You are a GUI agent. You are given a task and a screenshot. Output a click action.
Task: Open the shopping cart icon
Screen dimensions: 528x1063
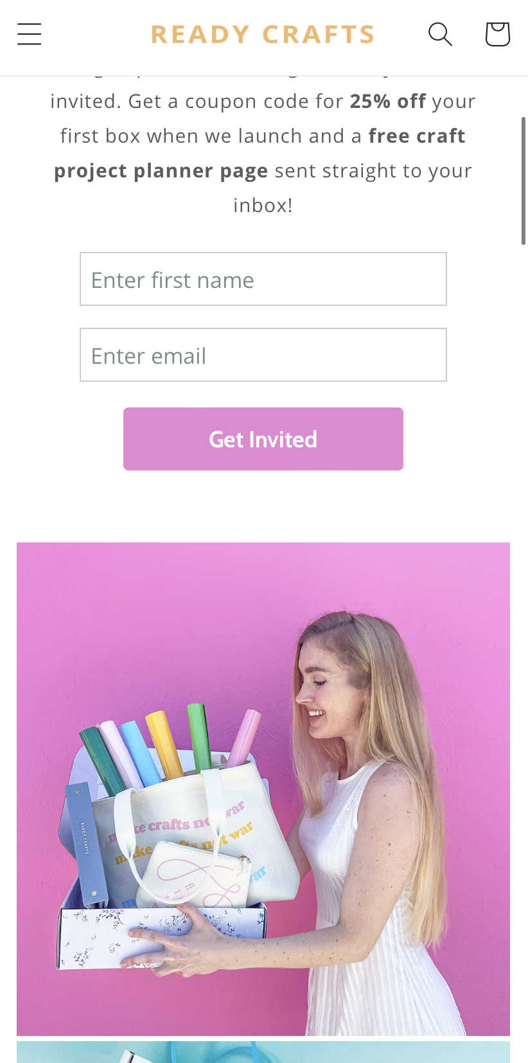coord(497,34)
